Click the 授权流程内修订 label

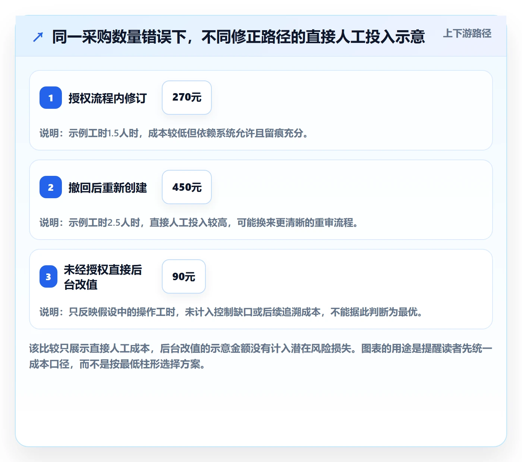pyautogui.click(x=107, y=98)
